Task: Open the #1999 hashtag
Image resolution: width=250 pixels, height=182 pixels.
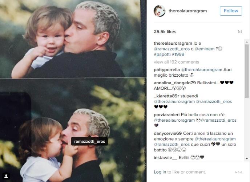Action: (178, 54)
